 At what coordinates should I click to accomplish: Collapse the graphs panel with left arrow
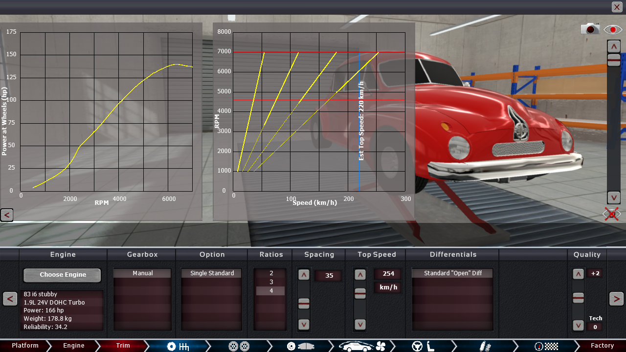[6, 215]
